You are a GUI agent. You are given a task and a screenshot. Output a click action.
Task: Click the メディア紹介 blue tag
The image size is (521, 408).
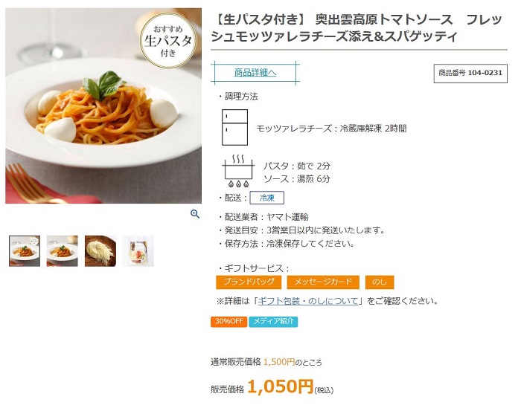[x=273, y=322]
